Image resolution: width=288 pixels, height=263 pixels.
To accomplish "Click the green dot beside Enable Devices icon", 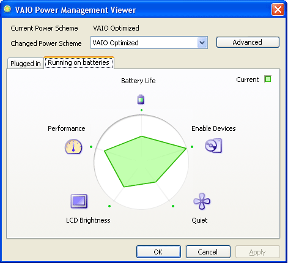I will pyautogui.click(x=192, y=147).
